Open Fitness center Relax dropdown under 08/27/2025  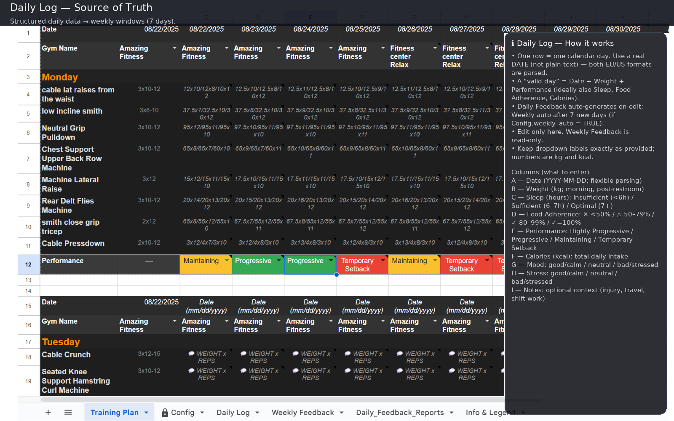coord(487,48)
